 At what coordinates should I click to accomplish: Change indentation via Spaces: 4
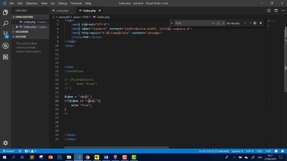[237, 151]
